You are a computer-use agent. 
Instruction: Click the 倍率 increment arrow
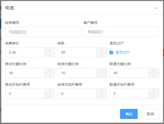click(x=102, y=50)
